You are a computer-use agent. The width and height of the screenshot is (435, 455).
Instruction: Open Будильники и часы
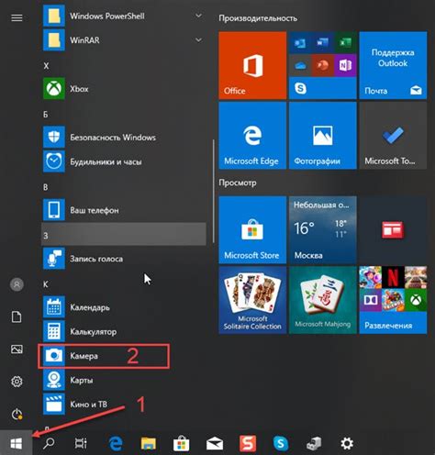click(x=124, y=161)
